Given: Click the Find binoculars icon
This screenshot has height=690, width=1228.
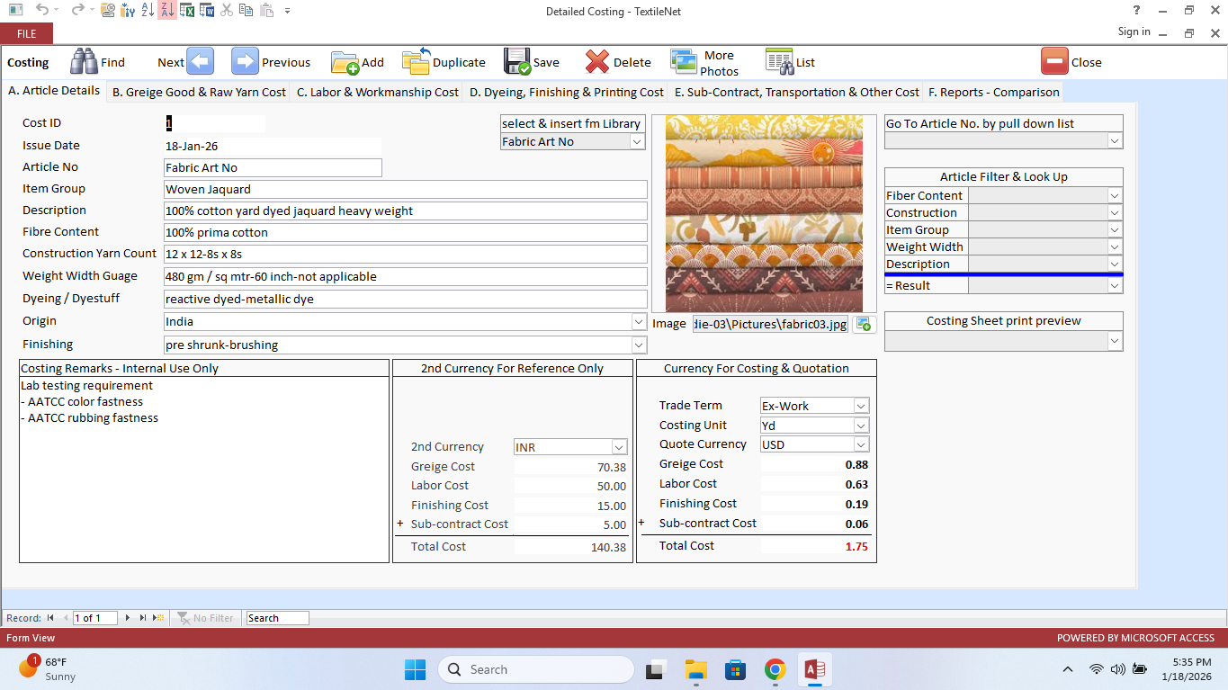Looking at the screenshot, I should 84,61.
